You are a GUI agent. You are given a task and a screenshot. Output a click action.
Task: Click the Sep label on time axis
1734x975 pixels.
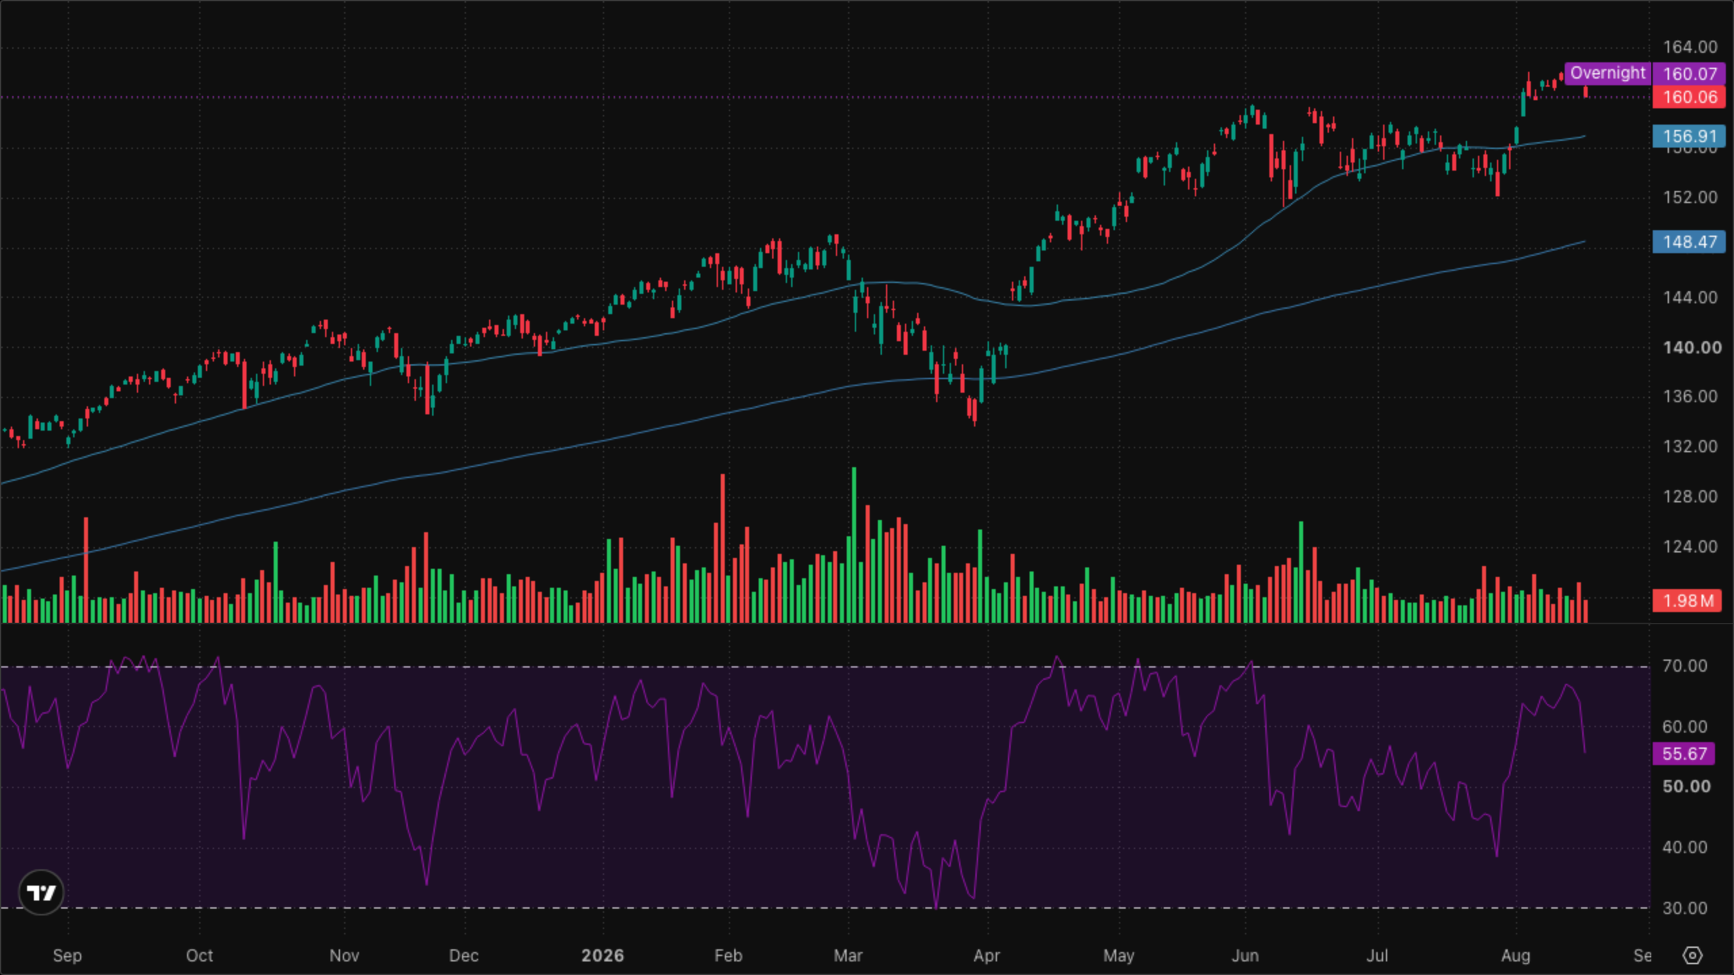tap(67, 956)
